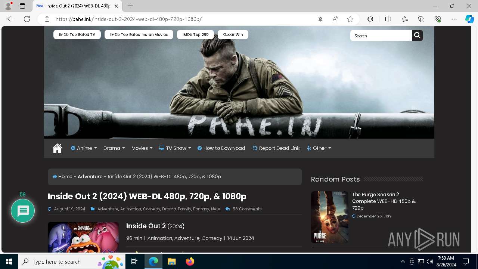The width and height of the screenshot is (478, 269).
Task: Open the Edge profile icon
Action: [x=8, y=6]
